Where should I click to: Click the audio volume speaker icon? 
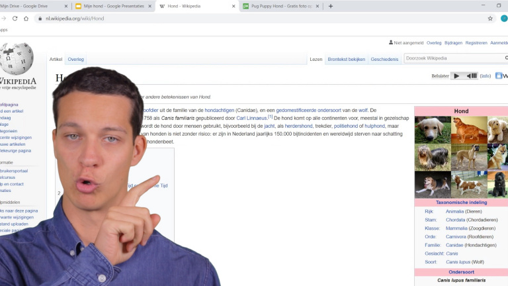(471, 76)
